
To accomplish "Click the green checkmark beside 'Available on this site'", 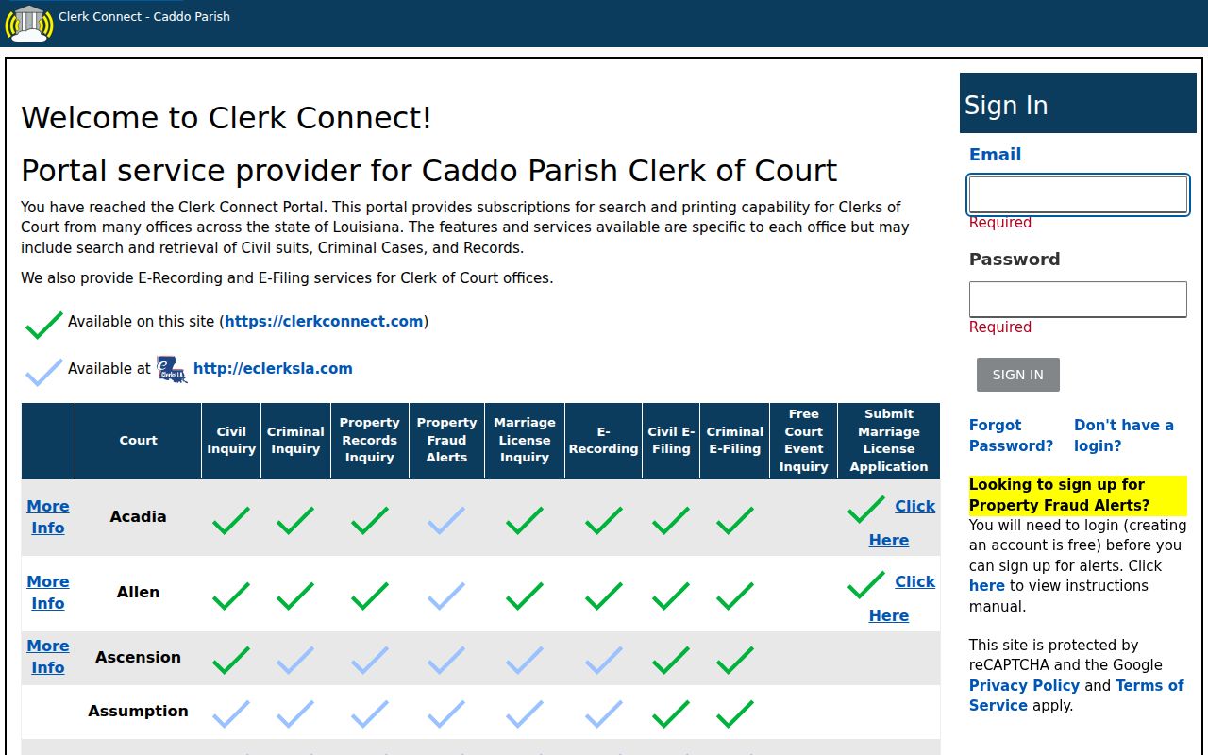I will pos(44,325).
